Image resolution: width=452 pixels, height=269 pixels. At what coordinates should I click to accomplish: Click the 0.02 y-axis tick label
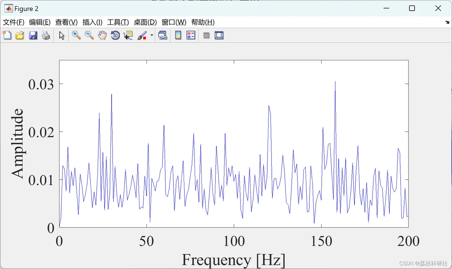[x=41, y=132]
